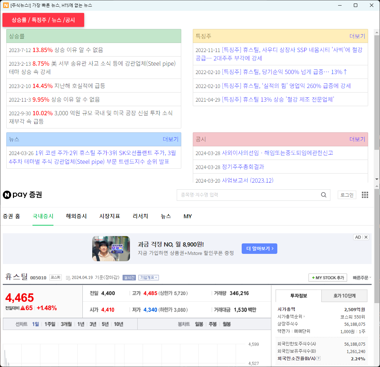Open the 당기순익 500% 넘게 급증 article
The height and width of the screenshot is (367, 380).
coord(285,72)
